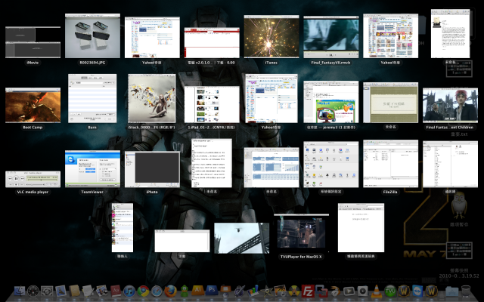The image size is (484, 302).
Task: Select the TeamViewer window thumbnail
Action: (92, 169)
